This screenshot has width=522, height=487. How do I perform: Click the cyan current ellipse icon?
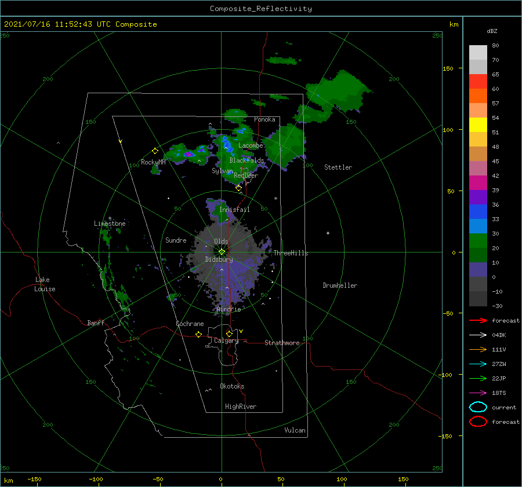pyautogui.click(x=478, y=407)
